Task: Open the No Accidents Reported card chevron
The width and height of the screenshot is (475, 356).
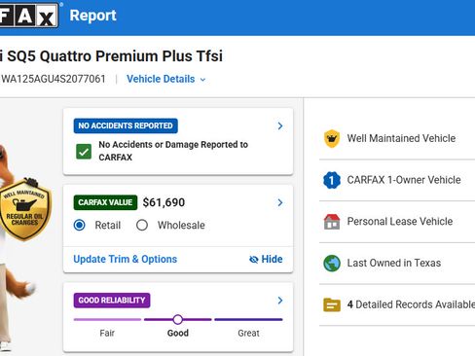Action: click(280, 125)
